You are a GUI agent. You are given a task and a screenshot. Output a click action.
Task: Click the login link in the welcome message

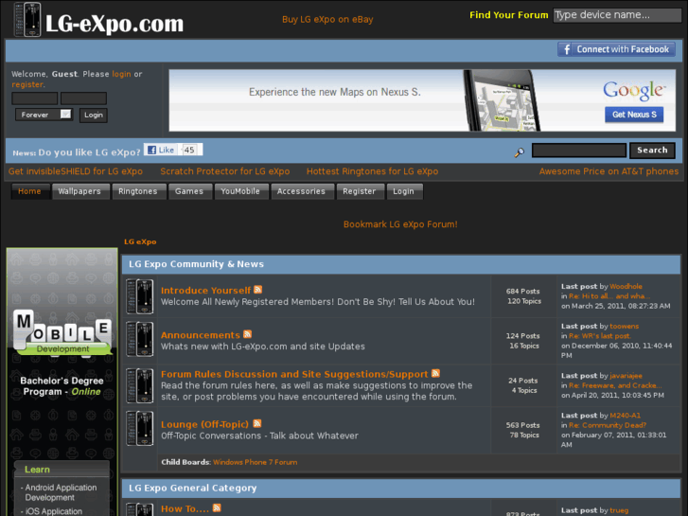click(121, 74)
